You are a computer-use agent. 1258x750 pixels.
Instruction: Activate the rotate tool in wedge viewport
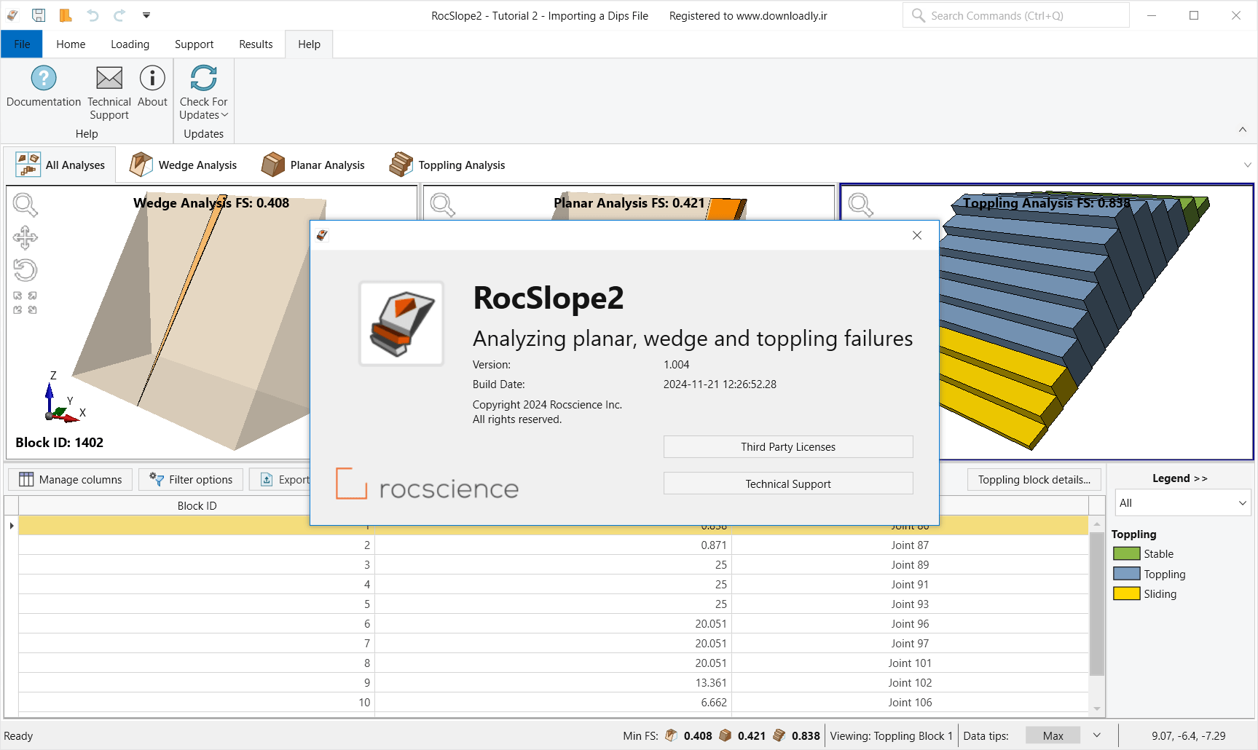(x=26, y=269)
